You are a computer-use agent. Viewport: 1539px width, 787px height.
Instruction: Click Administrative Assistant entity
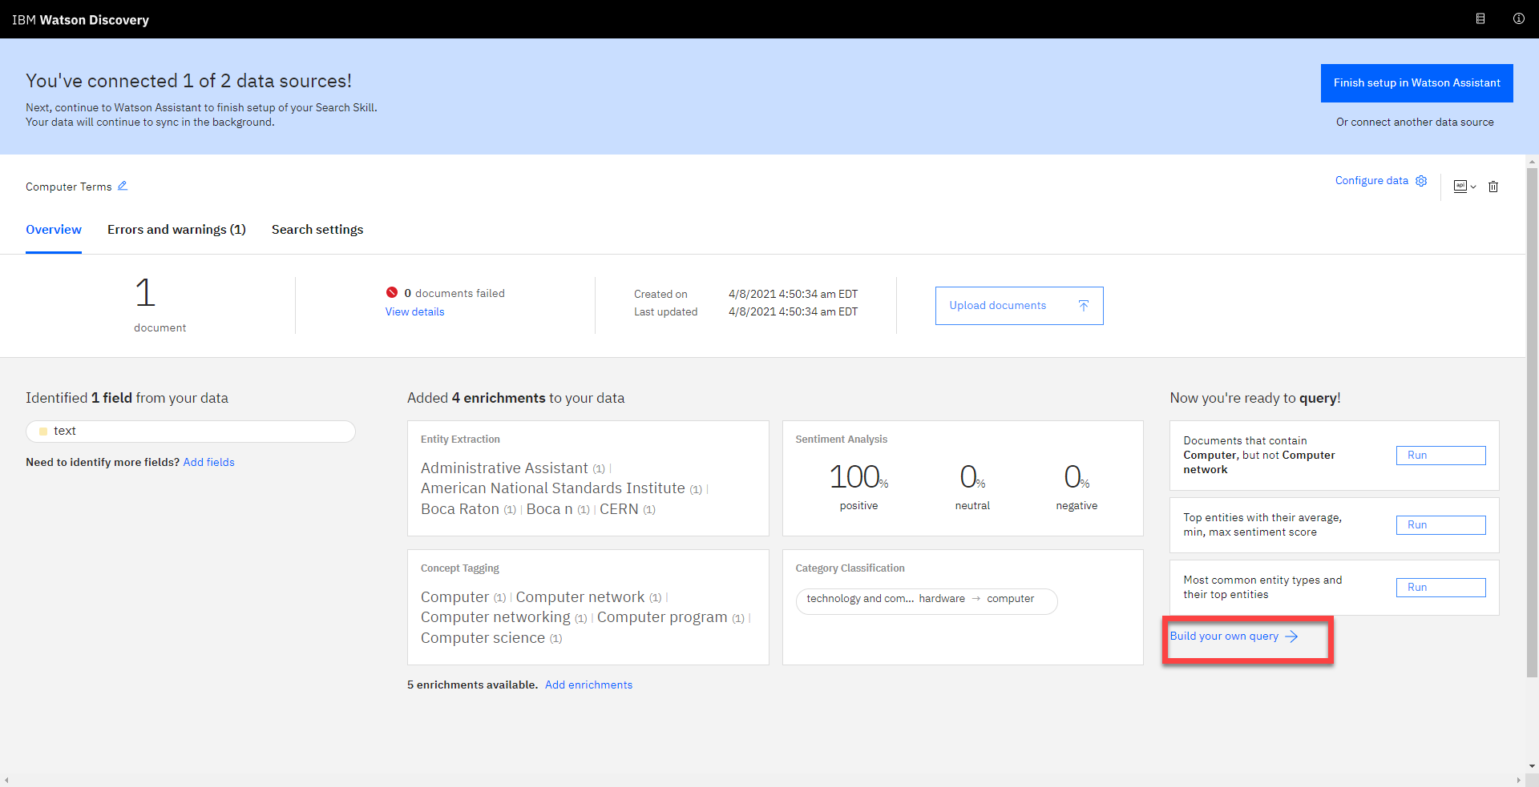pyautogui.click(x=504, y=468)
